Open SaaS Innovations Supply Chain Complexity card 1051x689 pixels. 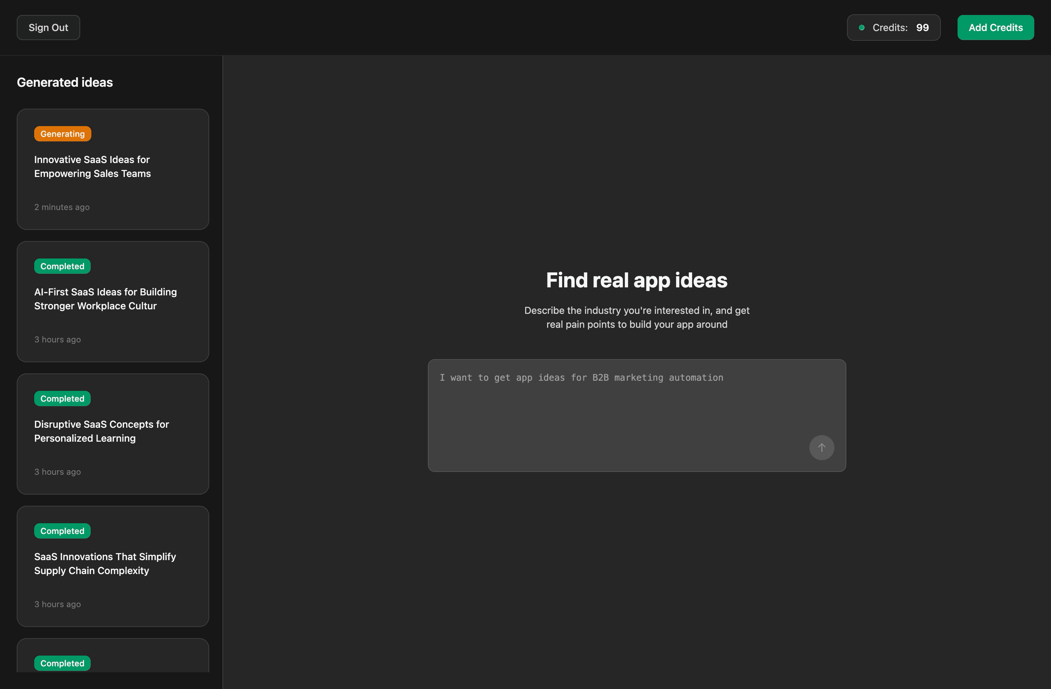tap(113, 566)
